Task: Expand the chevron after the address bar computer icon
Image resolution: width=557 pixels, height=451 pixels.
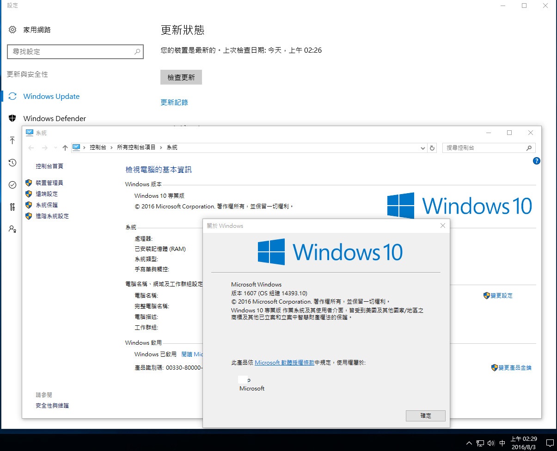Action: click(x=84, y=147)
